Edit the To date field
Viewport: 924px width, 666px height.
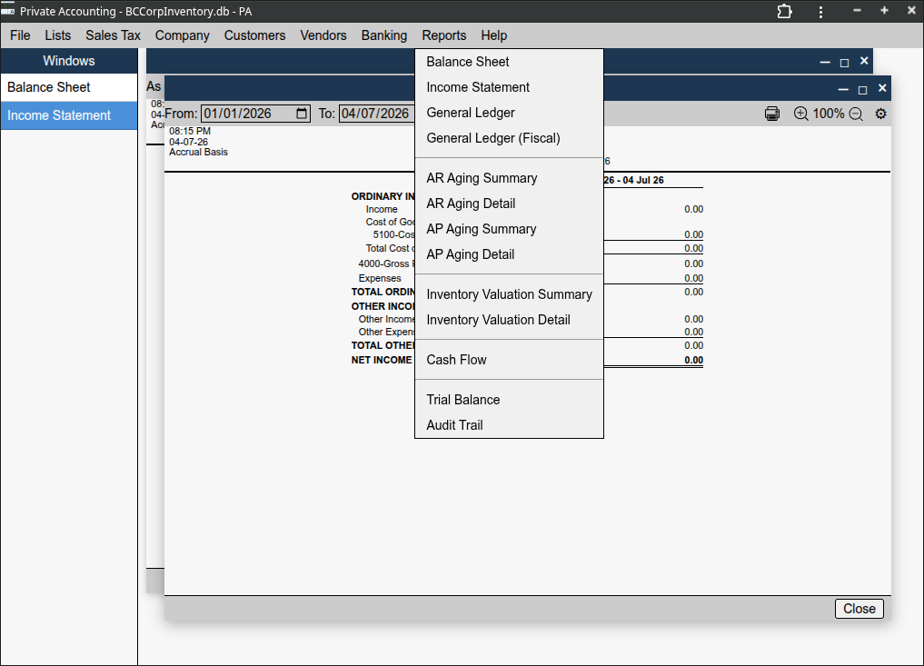(376, 114)
